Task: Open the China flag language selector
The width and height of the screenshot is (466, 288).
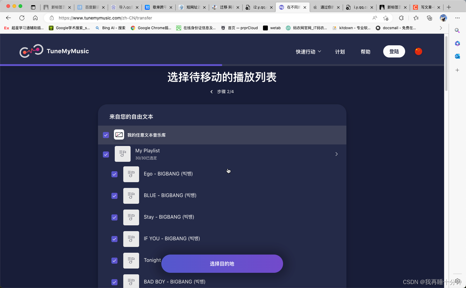Action: click(x=419, y=51)
